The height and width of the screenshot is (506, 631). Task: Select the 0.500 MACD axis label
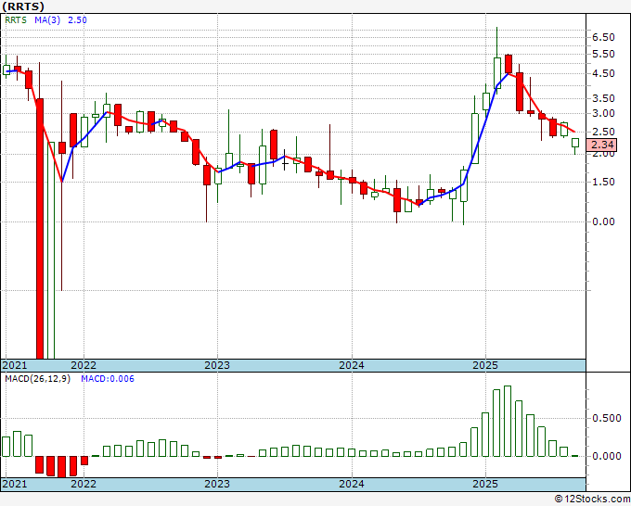tap(606, 418)
